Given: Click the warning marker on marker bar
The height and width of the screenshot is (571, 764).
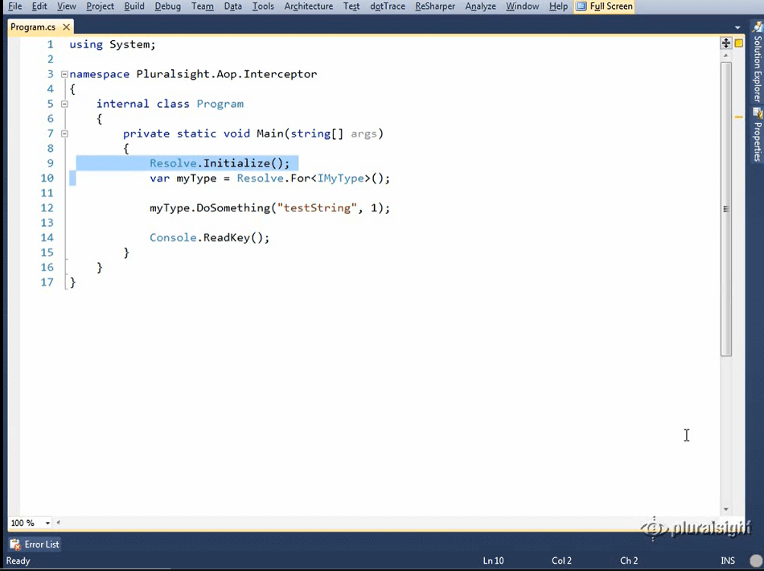Looking at the screenshot, I should click(738, 117).
